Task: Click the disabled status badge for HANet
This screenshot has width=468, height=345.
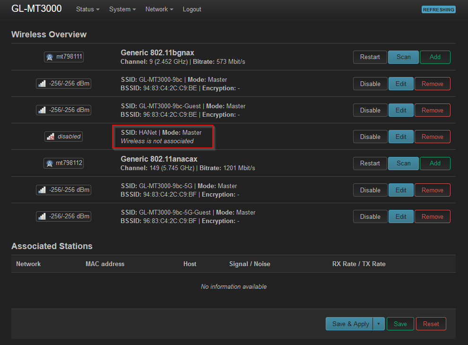Action: [64, 137]
